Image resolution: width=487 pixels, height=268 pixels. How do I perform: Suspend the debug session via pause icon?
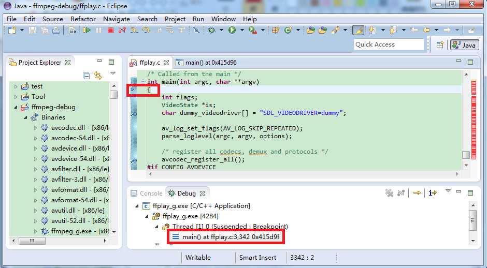pyautogui.click(x=99, y=31)
